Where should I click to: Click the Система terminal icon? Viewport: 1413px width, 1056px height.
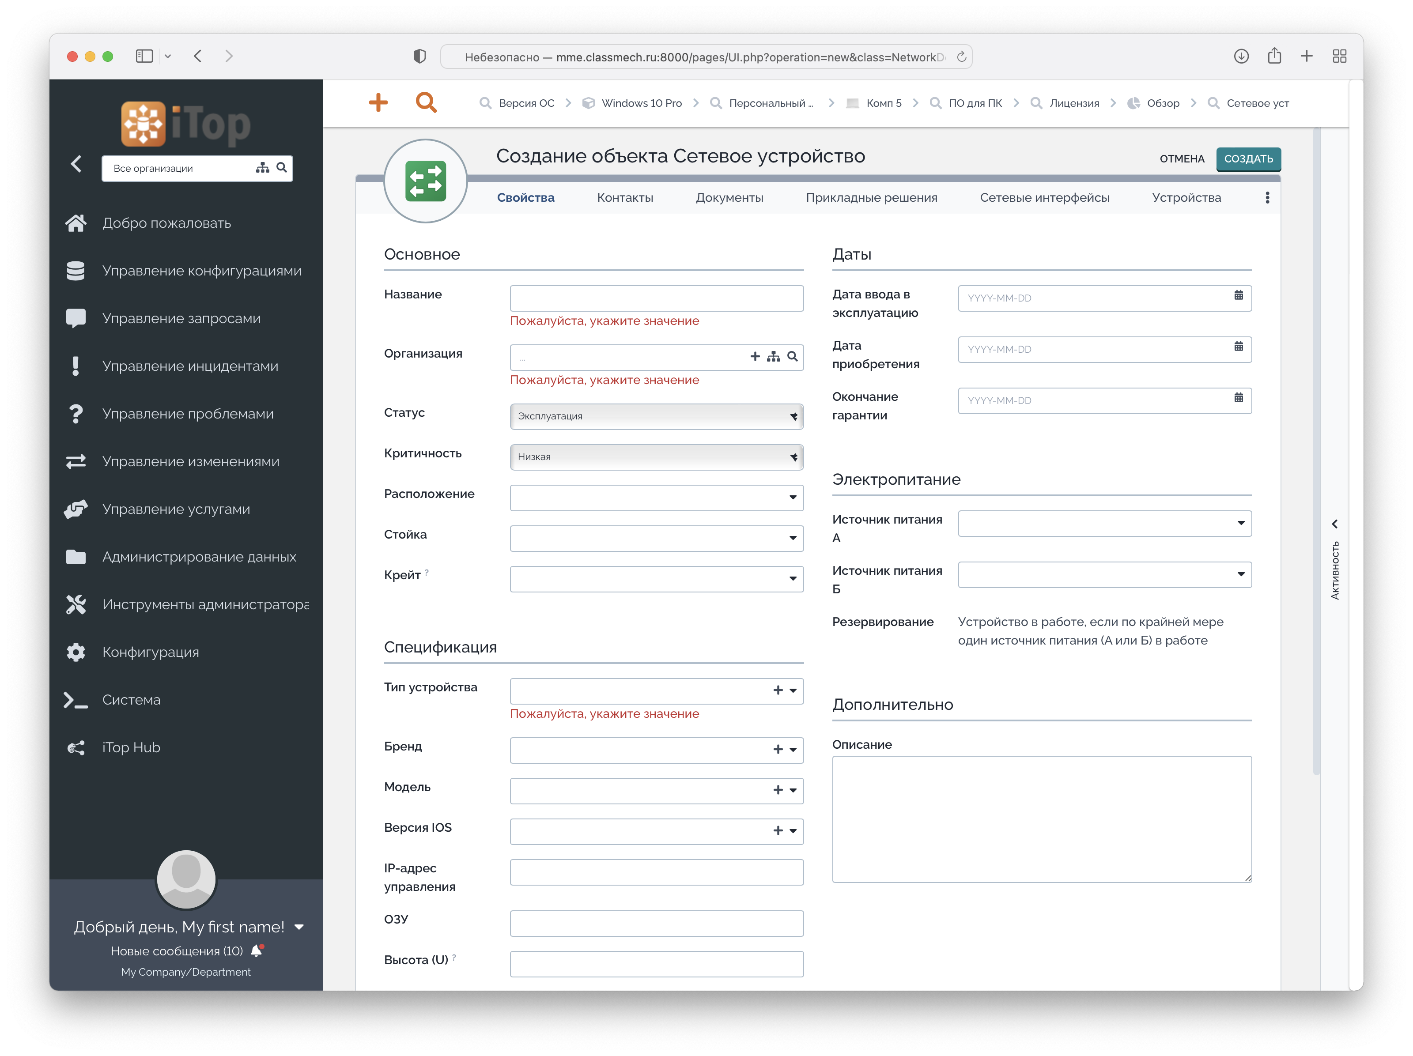(76, 700)
